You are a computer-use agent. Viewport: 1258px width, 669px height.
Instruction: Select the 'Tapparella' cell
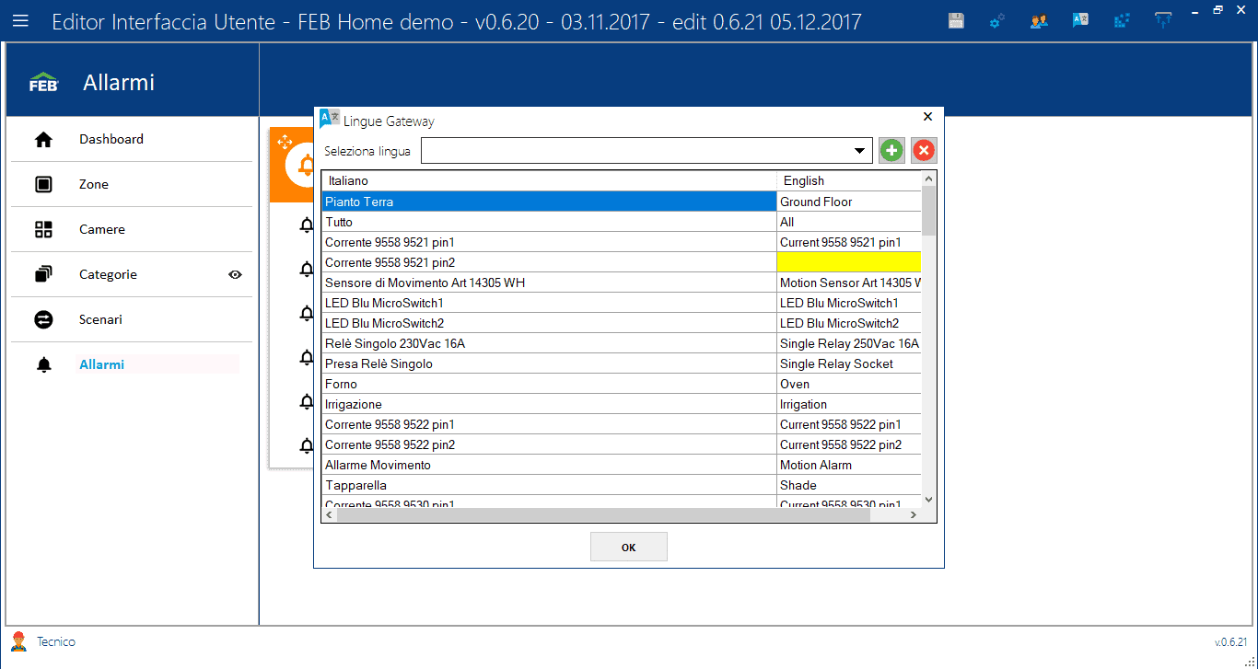coord(549,485)
